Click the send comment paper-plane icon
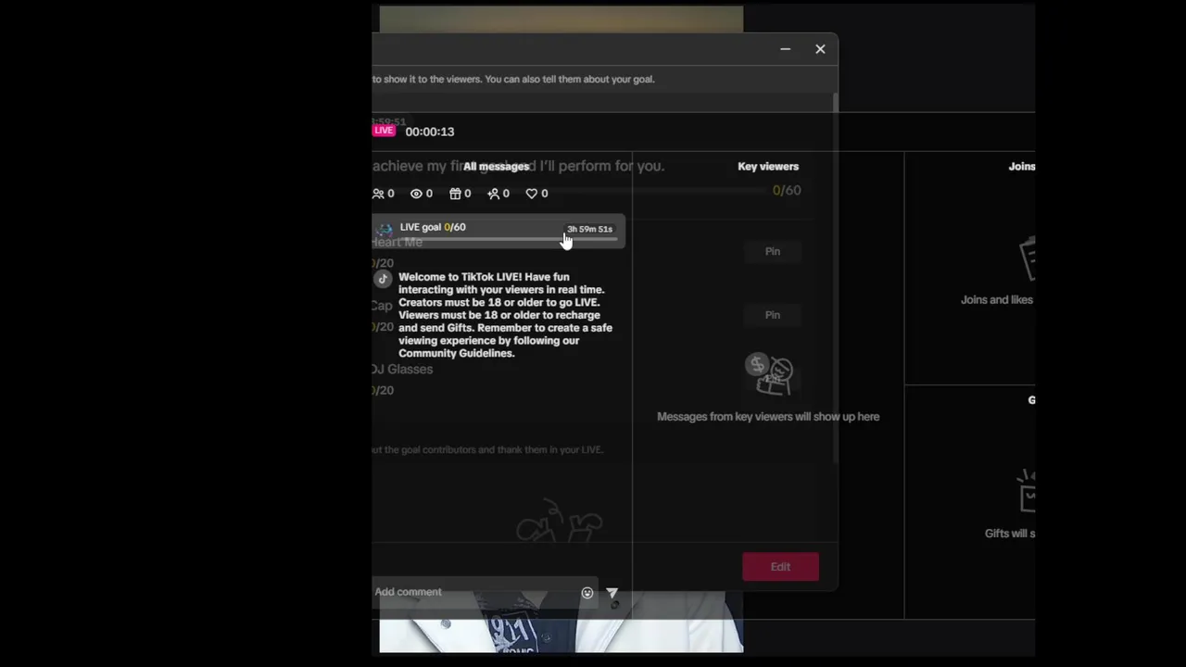1186x667 pixels. pyautogui.click(x=612, y=593)
